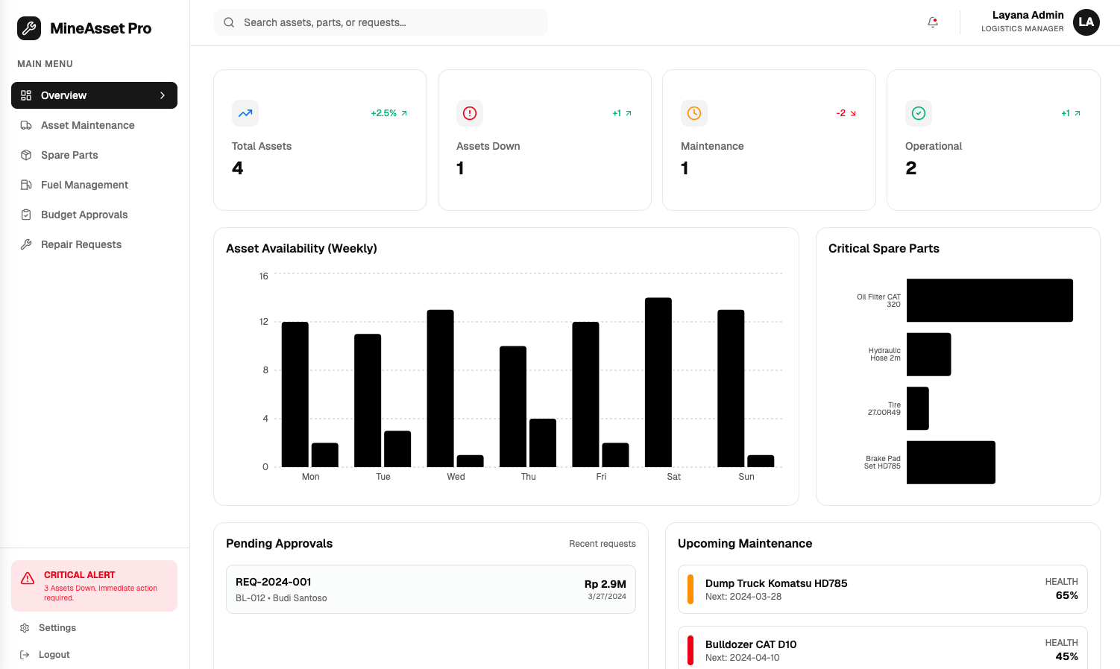1120x669 pixels.
Task: Open Asset Maintenance in sidebar
Action: click(87, 125)
